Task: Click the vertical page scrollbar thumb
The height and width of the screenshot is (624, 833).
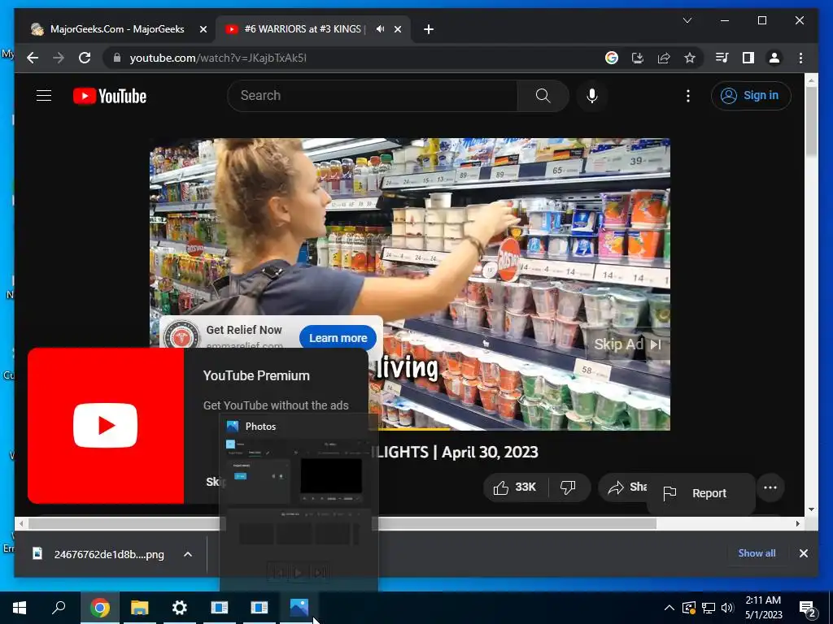Action: click(x=811, y=121)
